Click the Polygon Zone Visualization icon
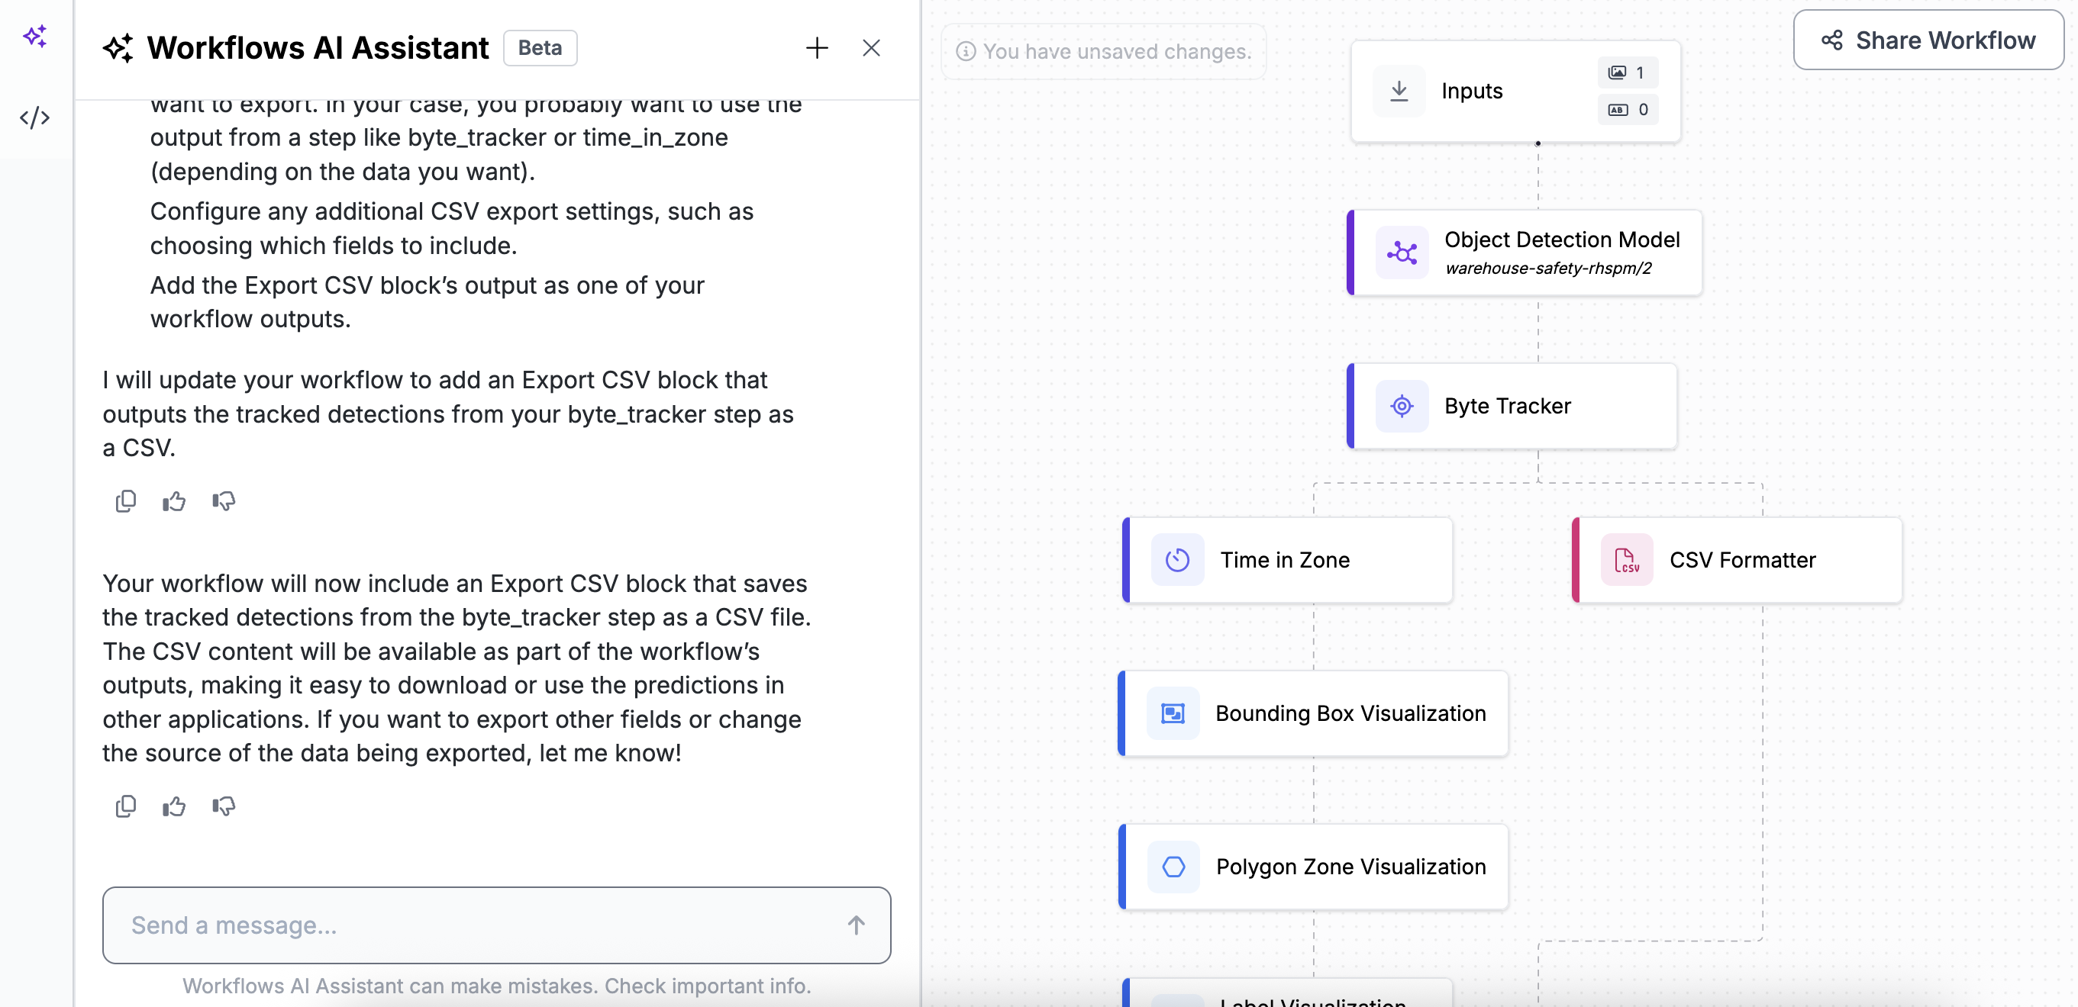This screenshot has height=1007, width=2078. click(1173, 867)
